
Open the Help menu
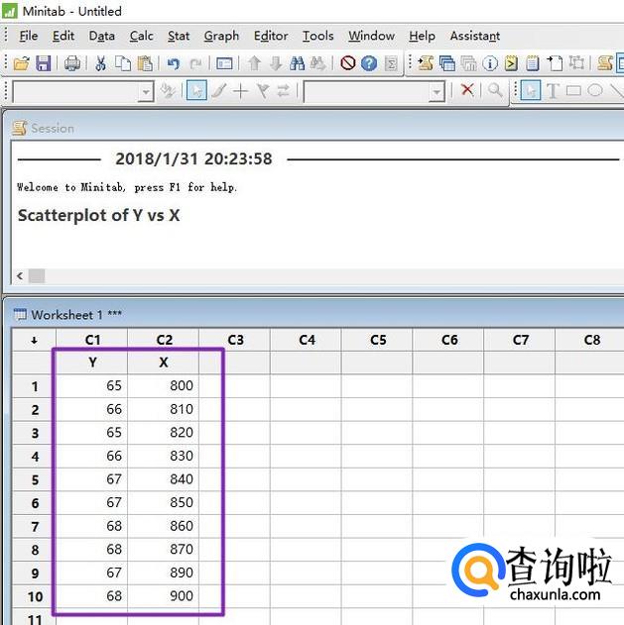pyautogui.click(x=422, y=36)
